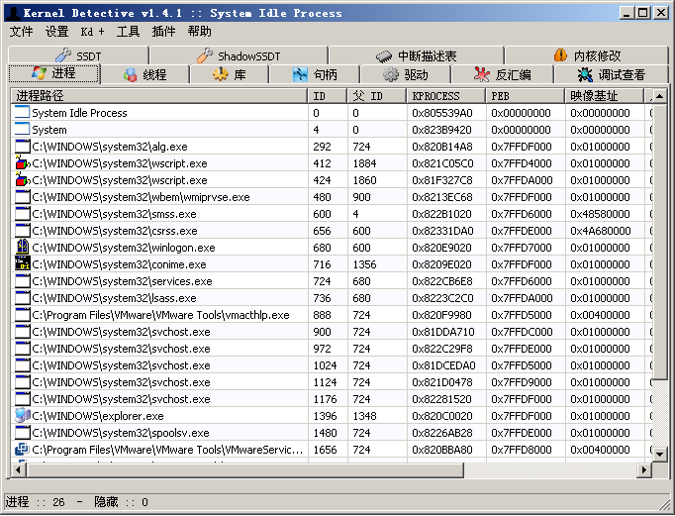The width and height of the screenshot is (675, 516).
Task: Click the handle icon on 句柄 tab
Action: pyautogui.click(x=300, y=74)
